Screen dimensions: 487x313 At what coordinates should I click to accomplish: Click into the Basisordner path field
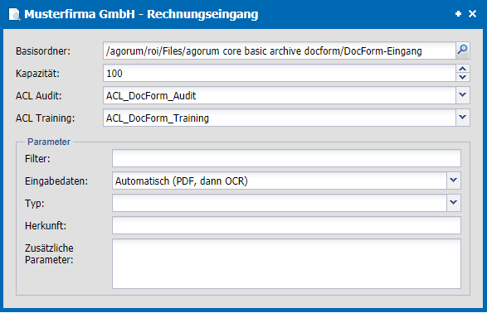[x=280, y=51]
